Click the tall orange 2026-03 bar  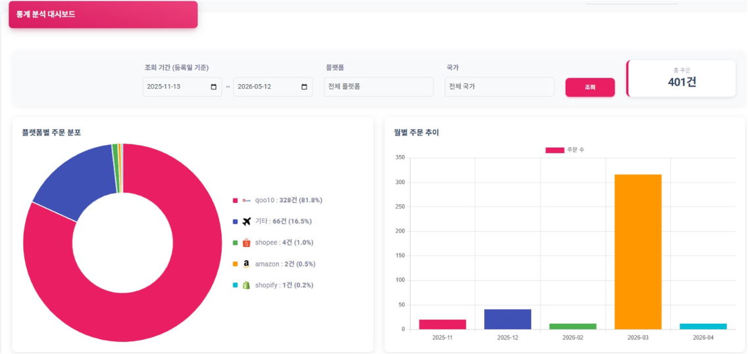(x=637, y=252)
